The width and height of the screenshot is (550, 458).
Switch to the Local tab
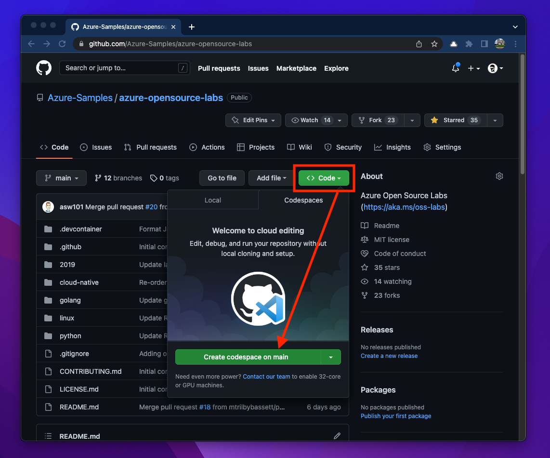212,200
